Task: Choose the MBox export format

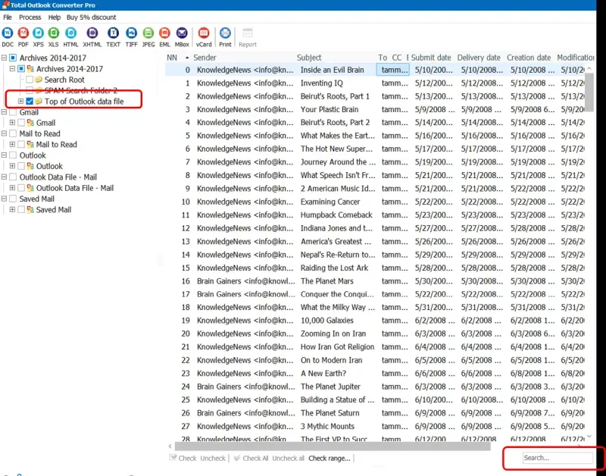Action: (x=182, y=33)
